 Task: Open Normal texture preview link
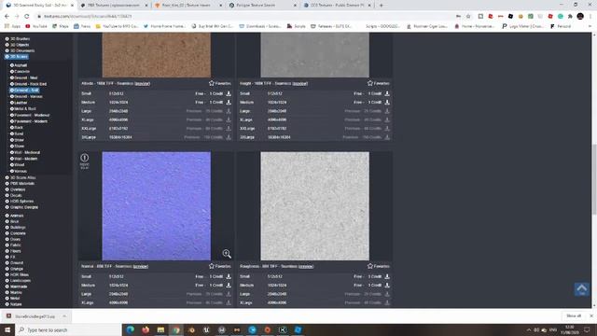click(x=141, y=266)
